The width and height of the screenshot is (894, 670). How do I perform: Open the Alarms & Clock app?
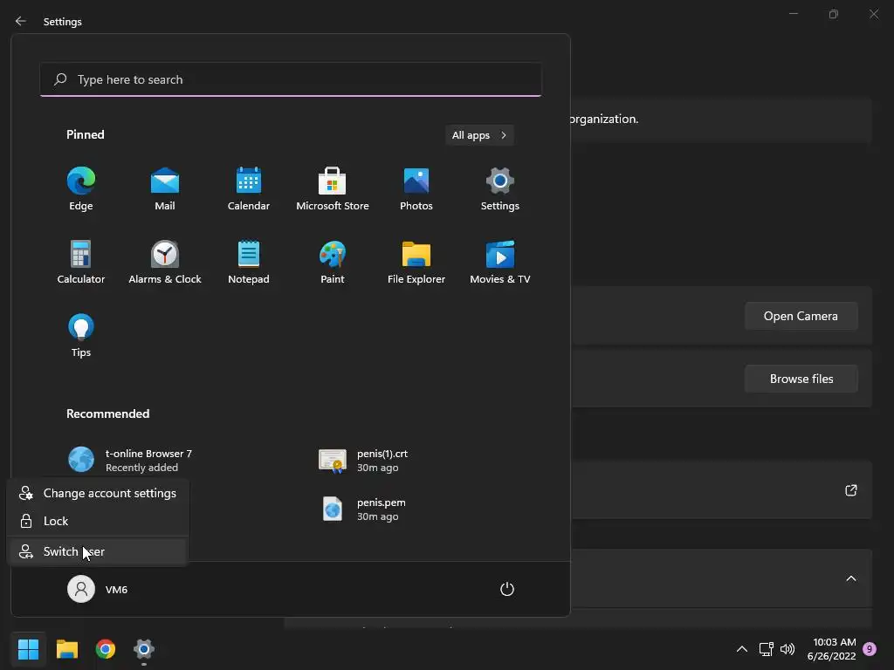165,263
